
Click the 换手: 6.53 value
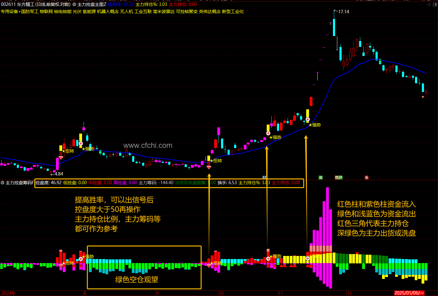click(x=227, y=183)
